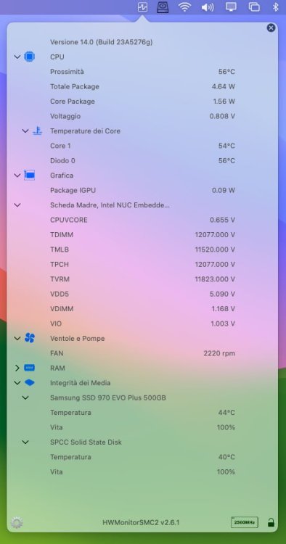The height and width of the screenshot is (544, 286).
Task: Open the Bluetooth menu bar icon
Action: (275, 7)
